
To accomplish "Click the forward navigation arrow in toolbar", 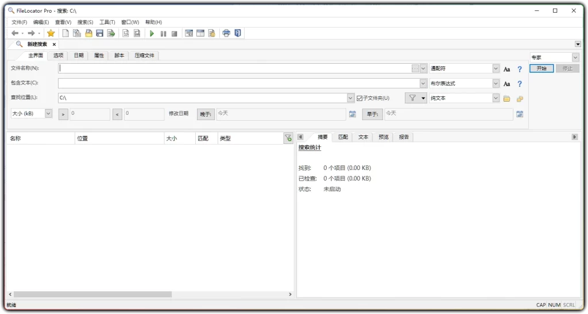I will point(32,33).
